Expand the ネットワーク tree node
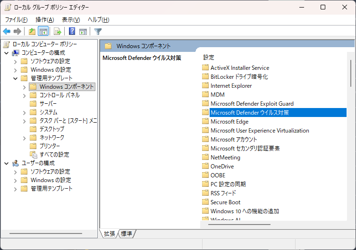Image resolution: width=356 pixels, height=250 pixels. point(24,138)
